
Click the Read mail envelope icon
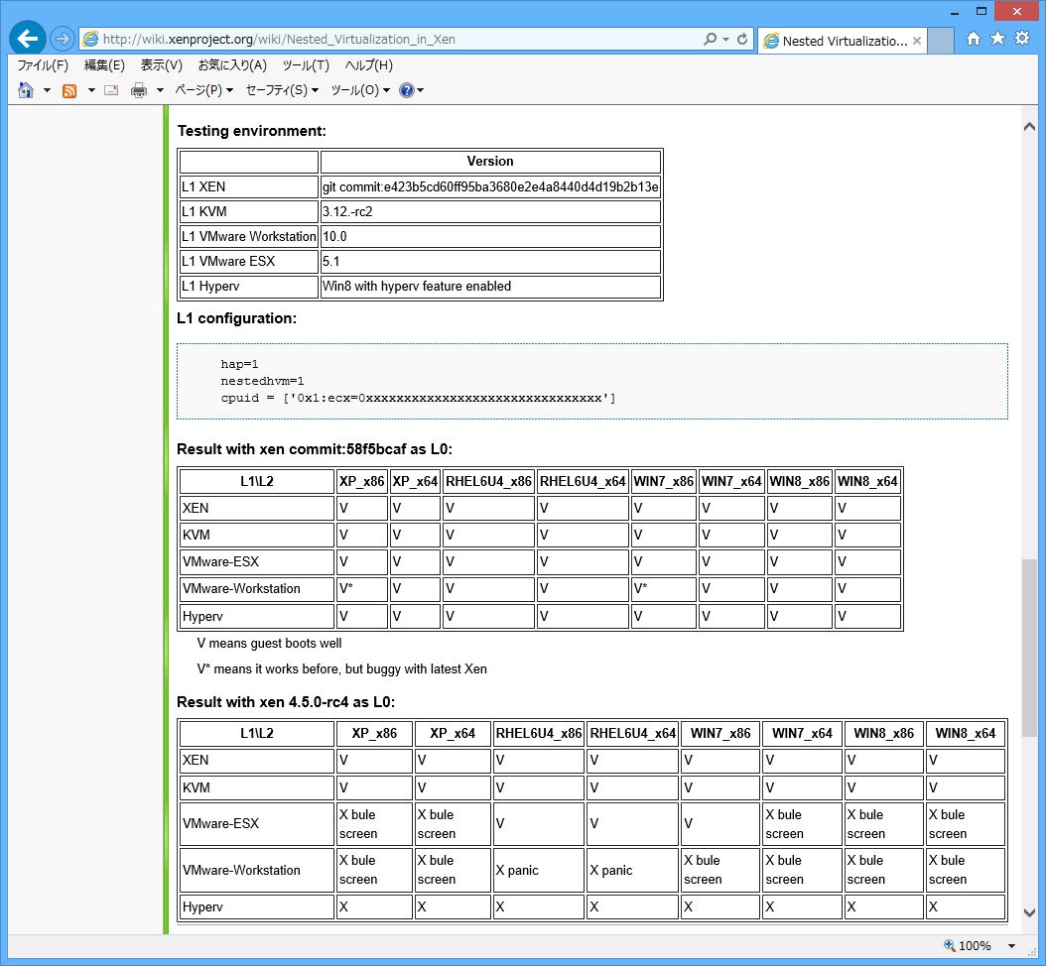(111, 90)
